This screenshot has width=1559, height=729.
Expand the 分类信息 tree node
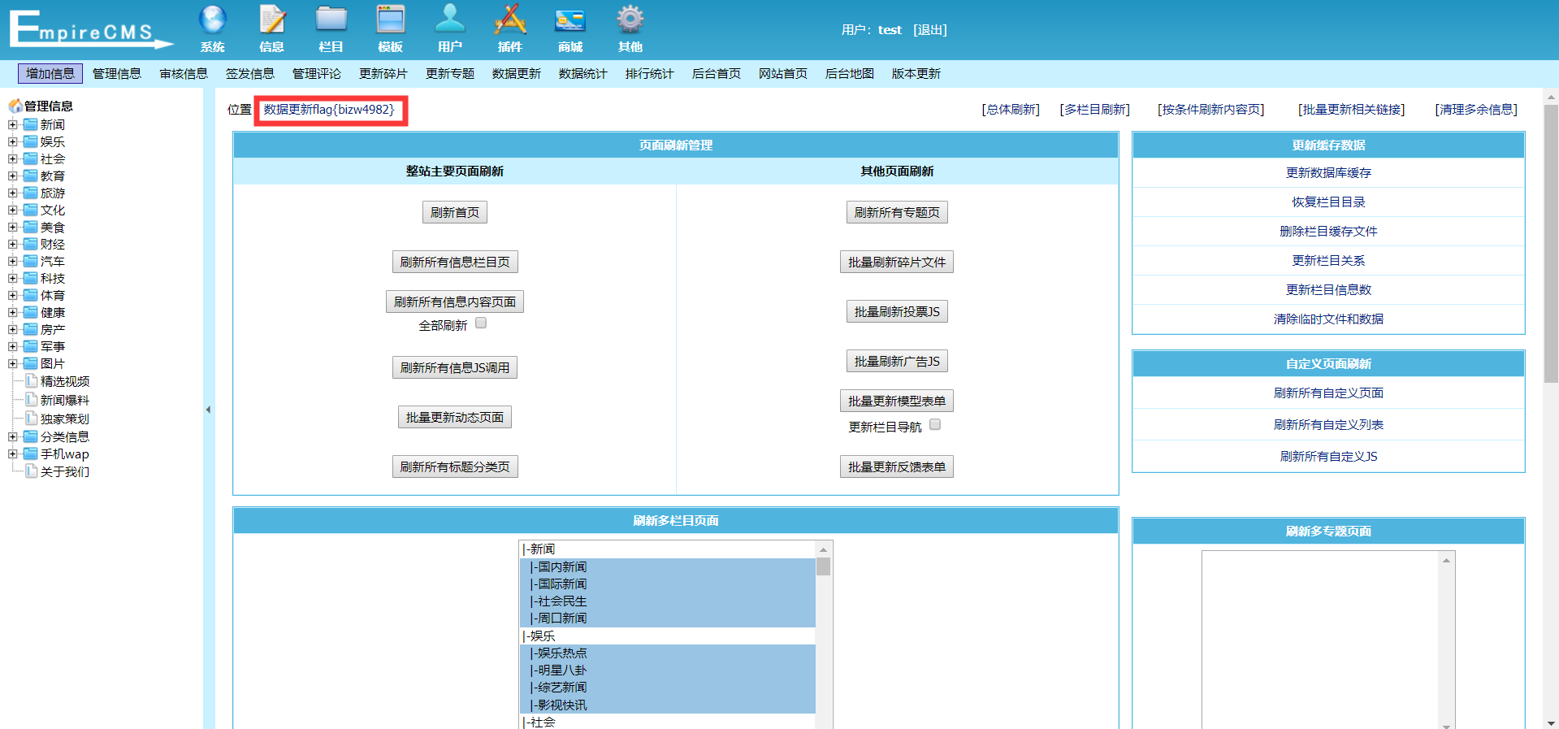(x=12, y=436)
